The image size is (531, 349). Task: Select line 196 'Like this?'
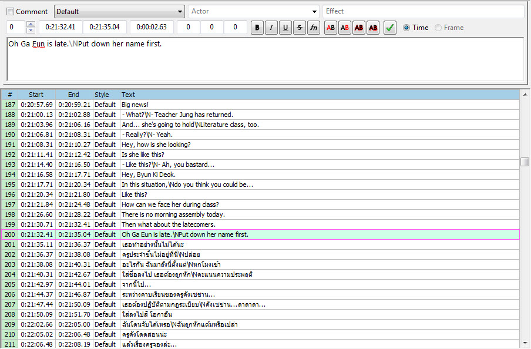coord(260,194)
